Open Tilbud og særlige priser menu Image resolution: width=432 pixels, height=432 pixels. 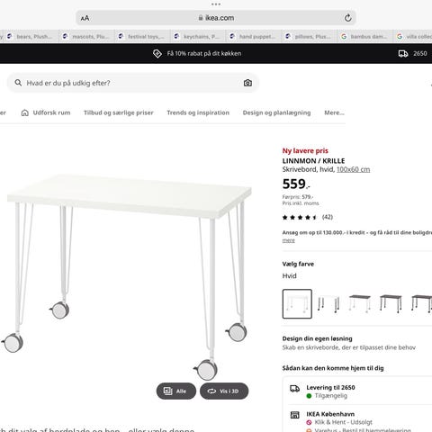(x=119, y=112)
